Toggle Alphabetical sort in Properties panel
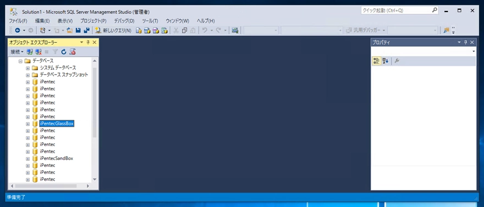 pos(385,61)
